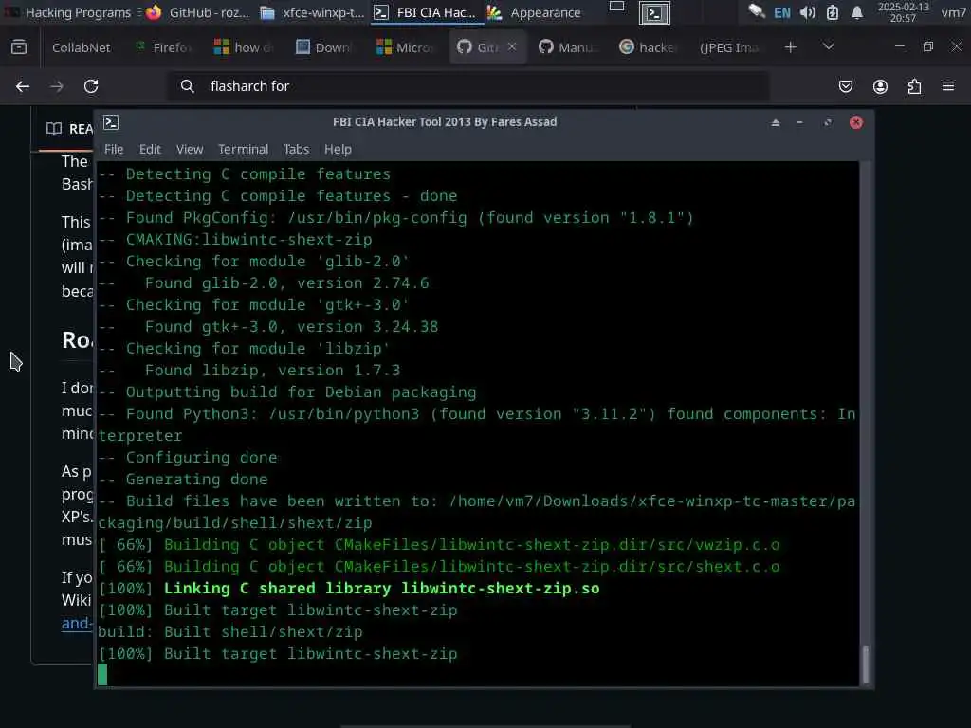Reload the current Firefox page
The height and width of the screenshot is (728, 971).
[x=91, y=86]
